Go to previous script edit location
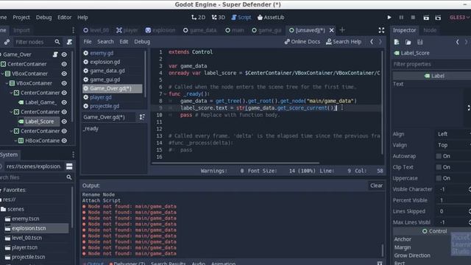Viewport: 471px width, 265px height. coord(372,42)
